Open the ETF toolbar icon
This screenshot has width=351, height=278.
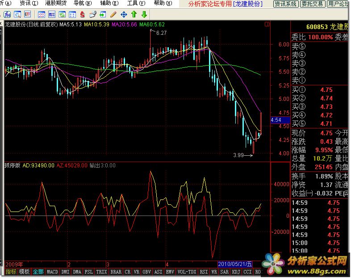[x=28, y=15]
